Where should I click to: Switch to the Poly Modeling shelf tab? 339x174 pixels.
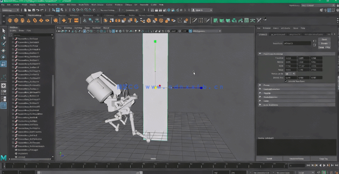[34, 15]
